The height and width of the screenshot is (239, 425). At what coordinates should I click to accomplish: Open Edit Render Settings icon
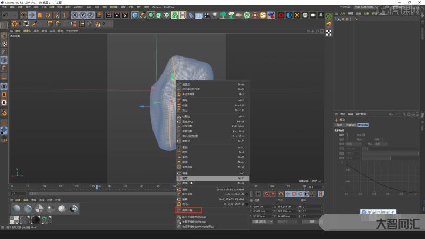[125, 15]
